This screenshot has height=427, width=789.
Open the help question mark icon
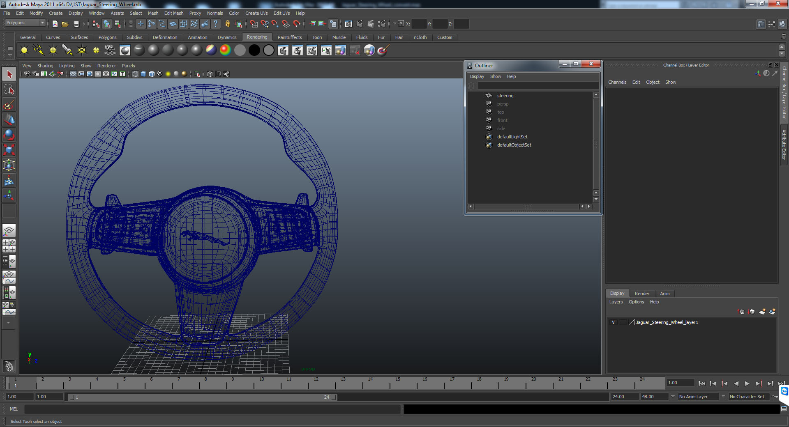[x=215, y=24]
